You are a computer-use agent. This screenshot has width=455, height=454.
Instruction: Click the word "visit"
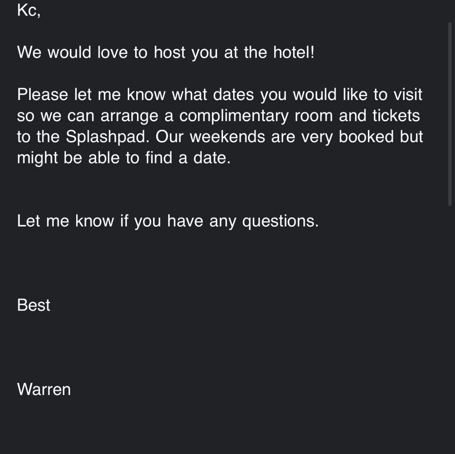pyautogui.click(x=407, y=94)
